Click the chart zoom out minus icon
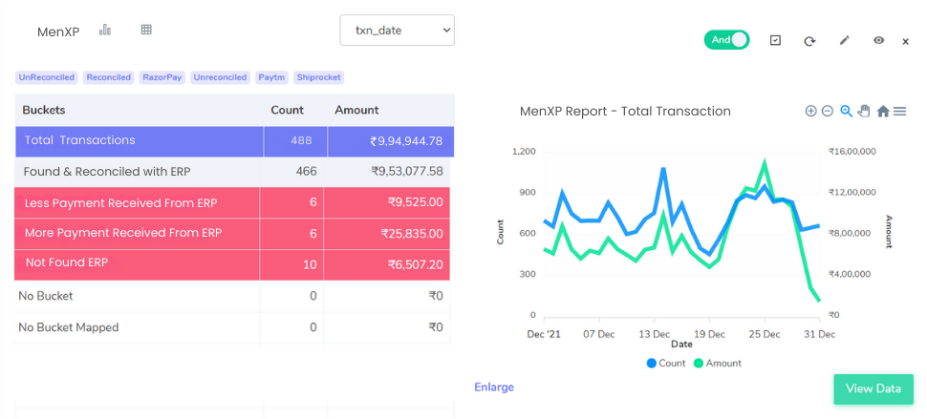This screenshot has height=419, width=927. pyautogui.click(x=828, y=112)
